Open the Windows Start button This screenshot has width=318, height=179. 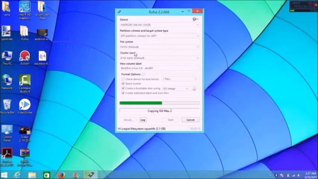point(4,175)
